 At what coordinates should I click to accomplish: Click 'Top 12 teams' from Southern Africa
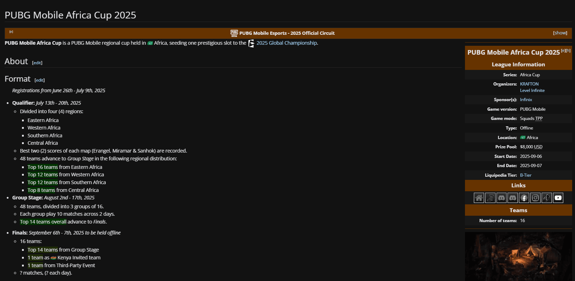(43, 182)
